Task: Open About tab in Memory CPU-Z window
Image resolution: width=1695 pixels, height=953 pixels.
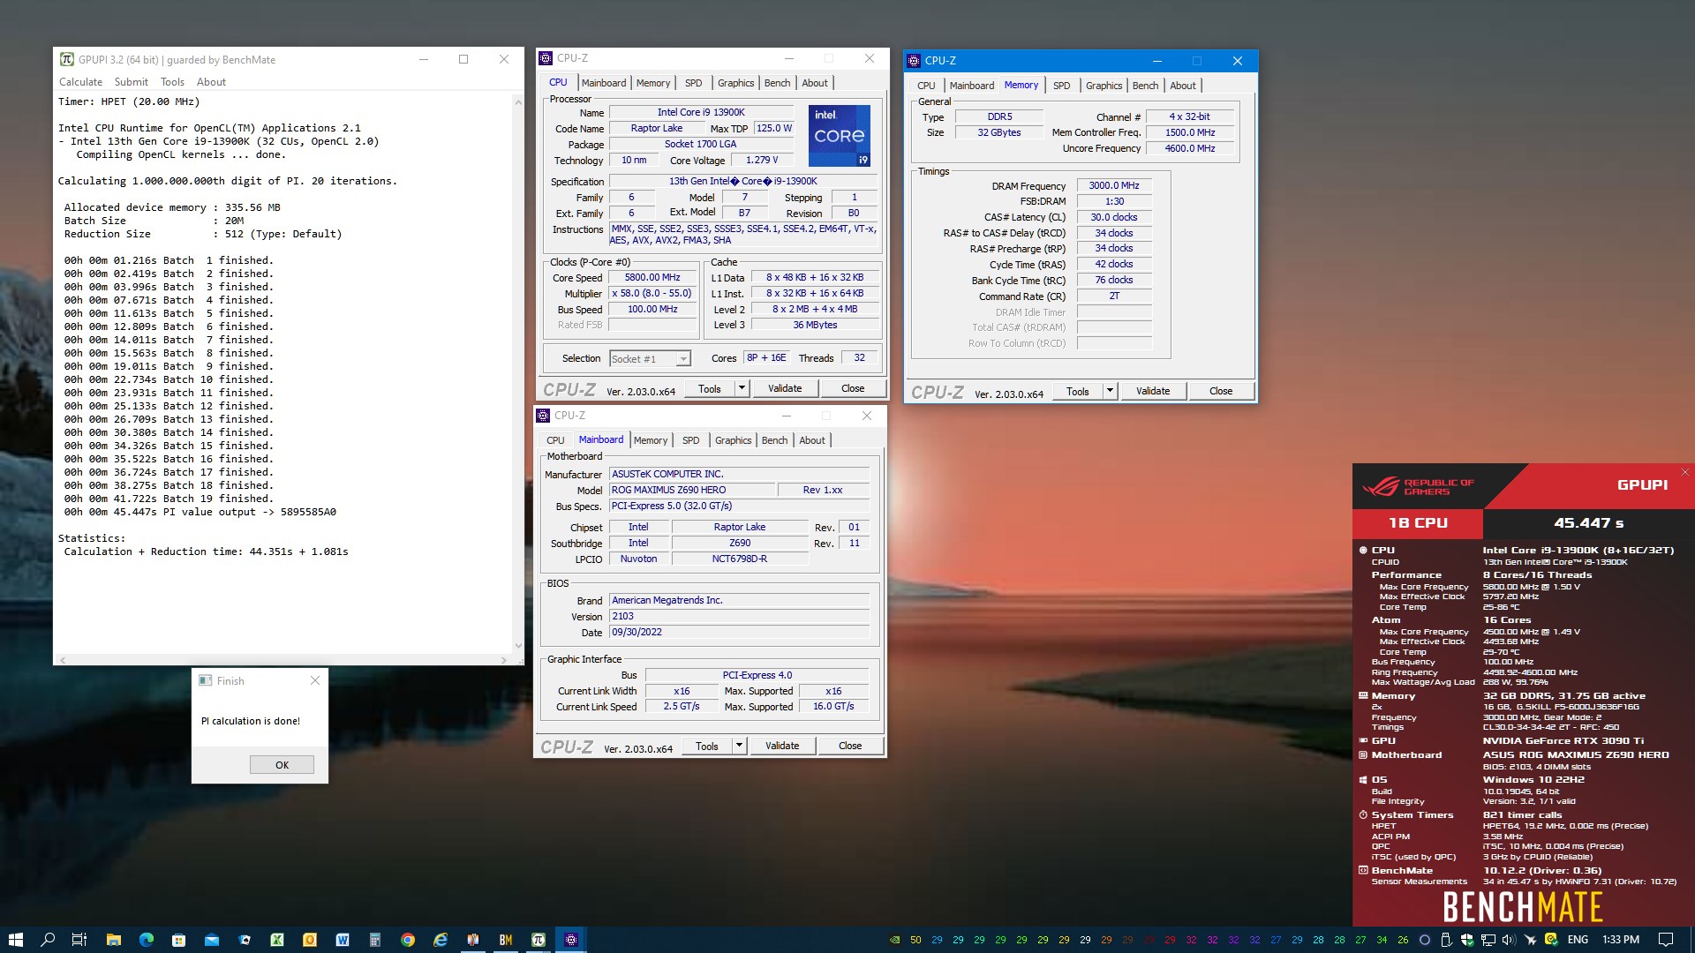Action: pyautogui.click(x=1183, y=86)
